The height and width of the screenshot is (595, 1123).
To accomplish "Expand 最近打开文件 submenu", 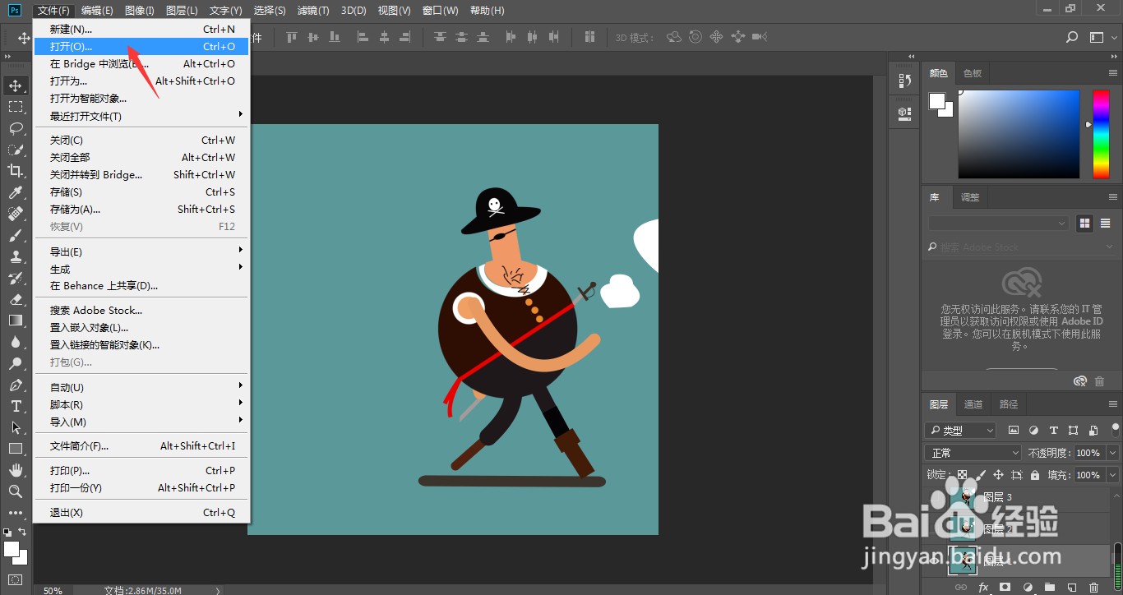I will [x=141, y=116].
